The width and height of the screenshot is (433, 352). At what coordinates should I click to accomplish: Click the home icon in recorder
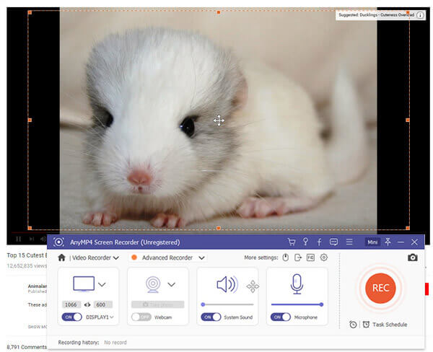point(62,258)
